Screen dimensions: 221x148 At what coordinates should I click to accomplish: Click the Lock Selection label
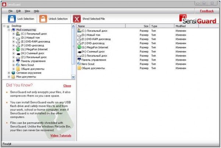[x=26, y=19]
